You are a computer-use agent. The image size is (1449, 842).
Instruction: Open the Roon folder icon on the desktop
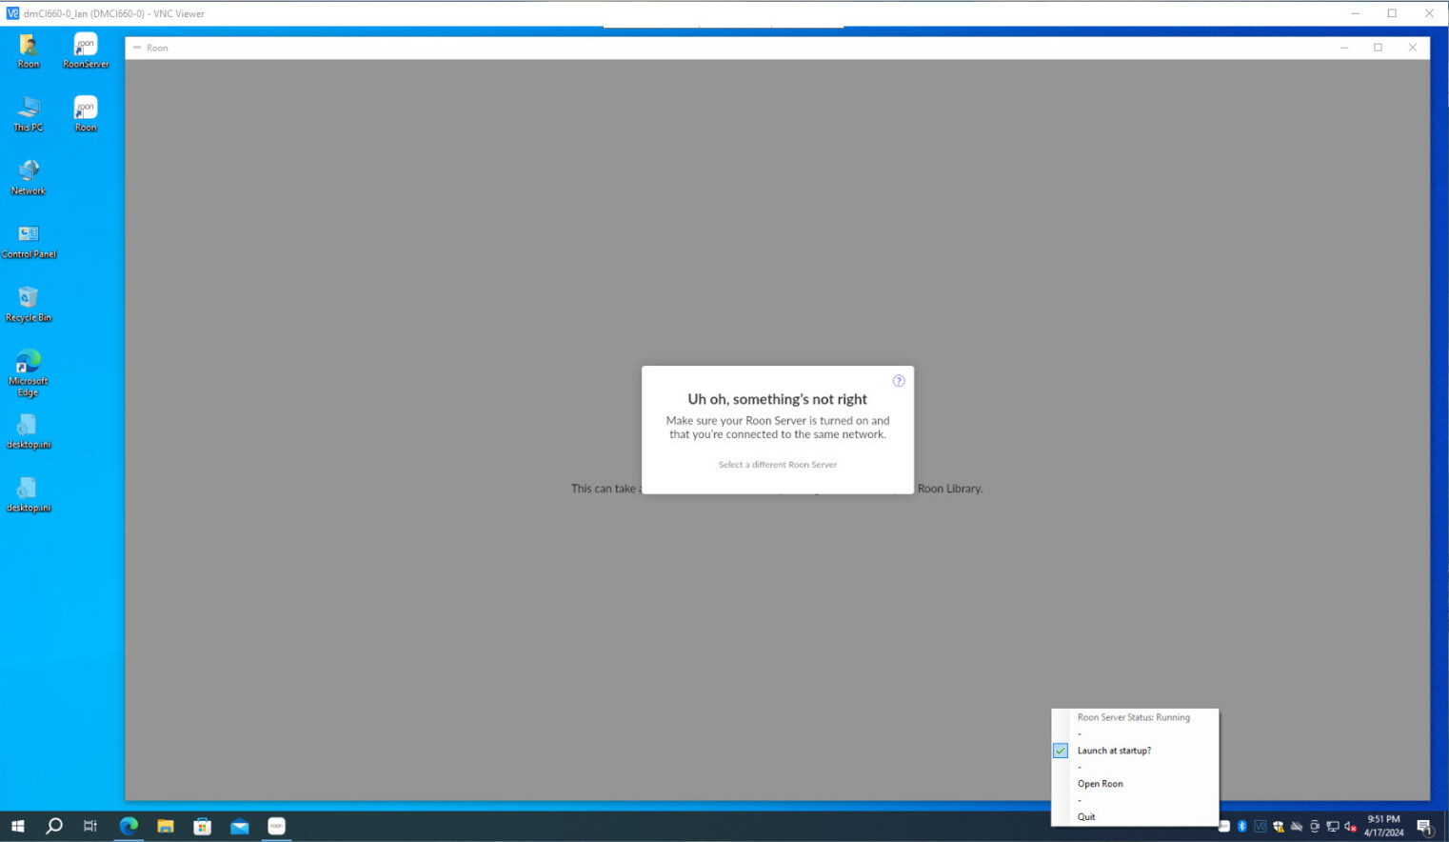[29, 50]
